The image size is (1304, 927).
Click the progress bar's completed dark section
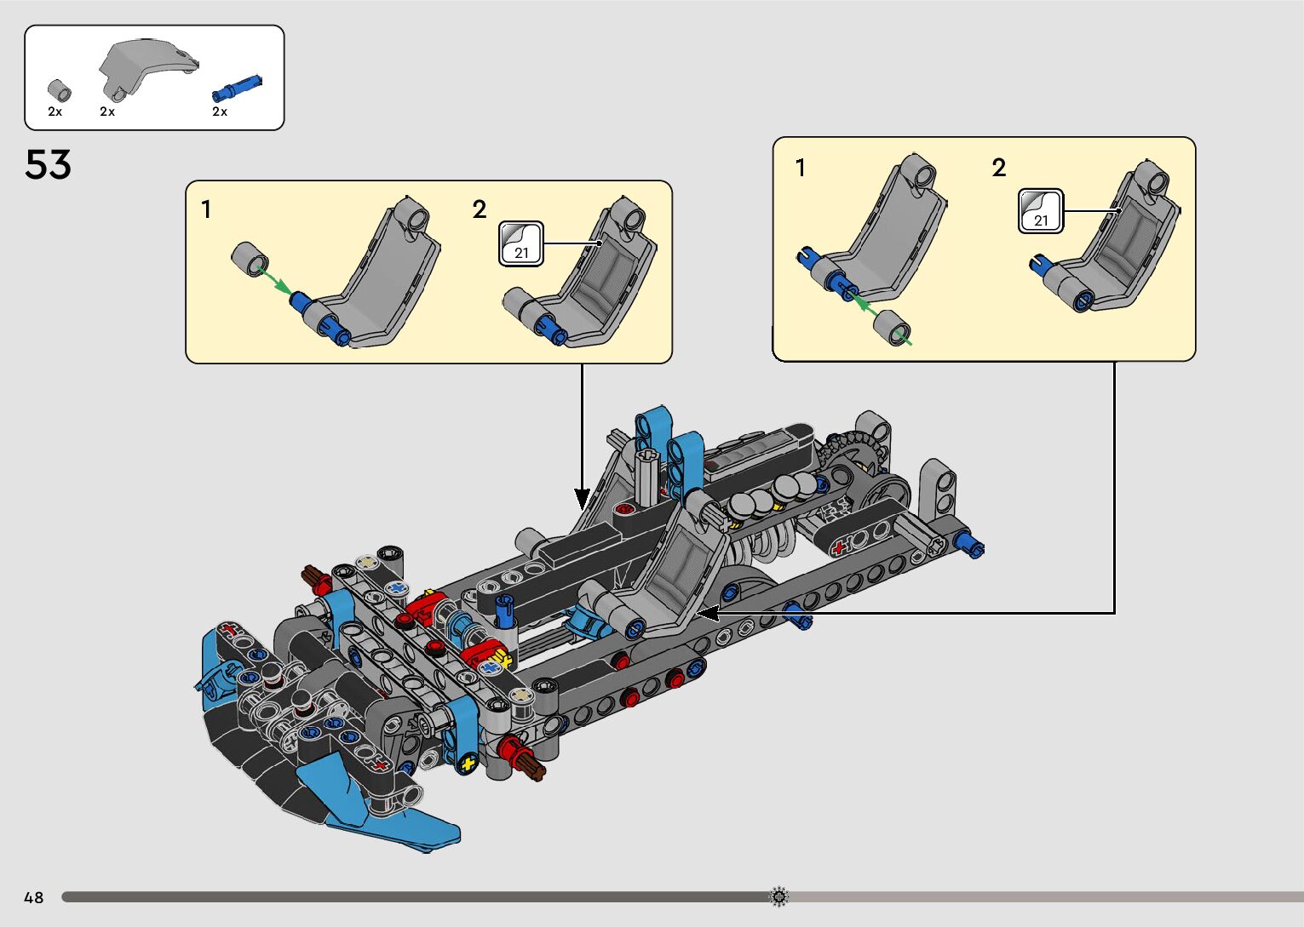click(409, 896)
